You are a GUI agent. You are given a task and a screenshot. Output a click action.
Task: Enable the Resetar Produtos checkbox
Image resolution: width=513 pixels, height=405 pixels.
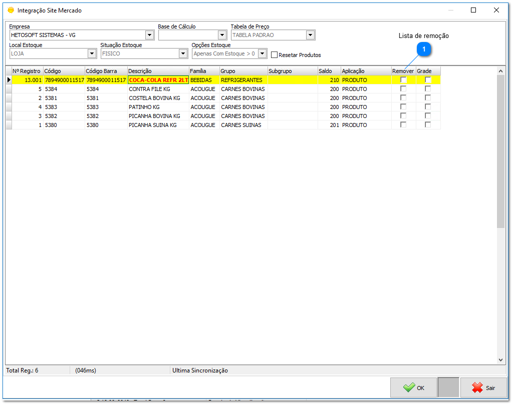pos(274,55)
